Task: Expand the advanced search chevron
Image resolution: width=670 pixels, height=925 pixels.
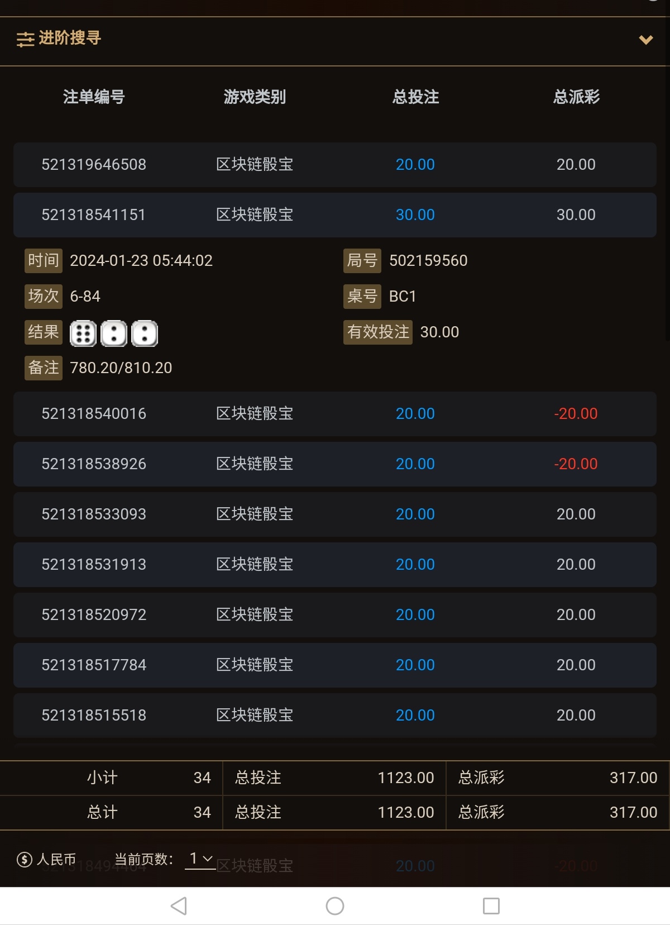Action: [645, 40]
